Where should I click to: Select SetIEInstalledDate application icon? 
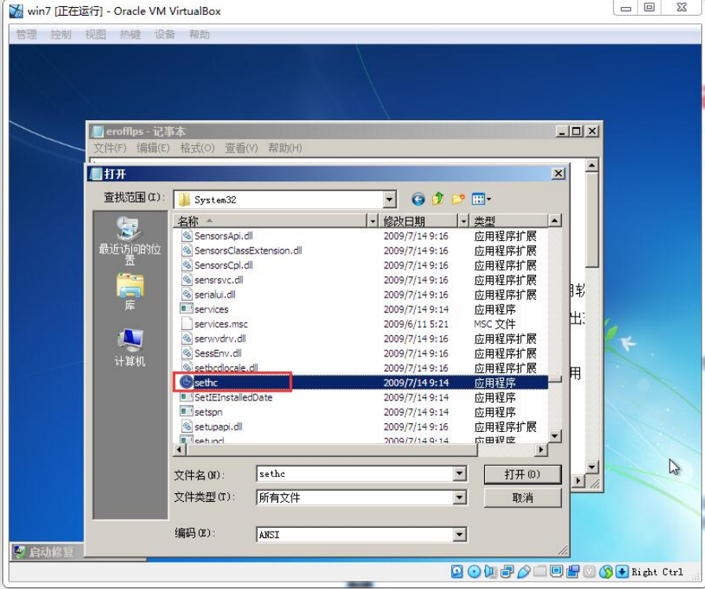(186, 397)
